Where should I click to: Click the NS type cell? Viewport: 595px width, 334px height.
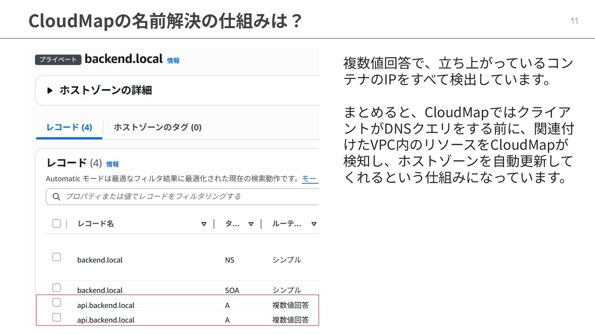(230, 260)
